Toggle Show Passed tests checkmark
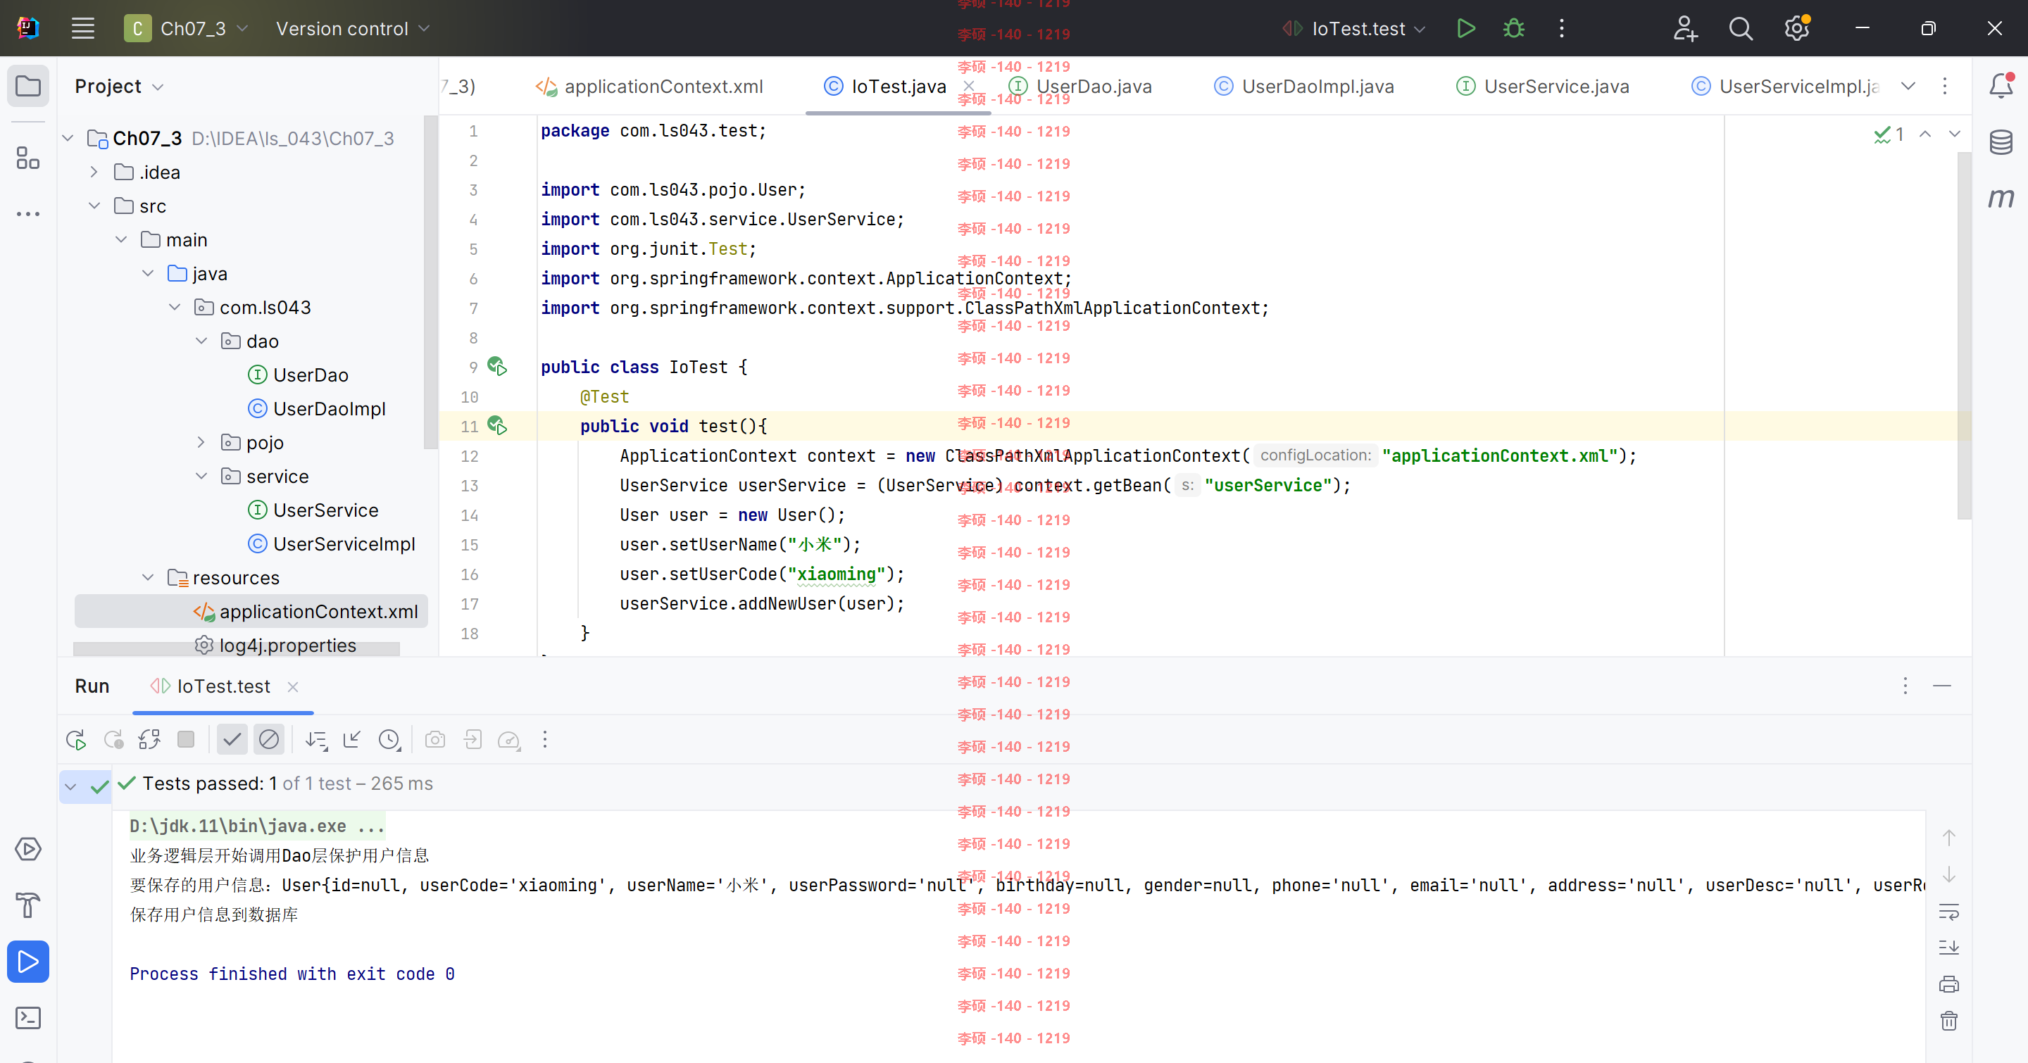The image size is (2028, 1063). 232,740
